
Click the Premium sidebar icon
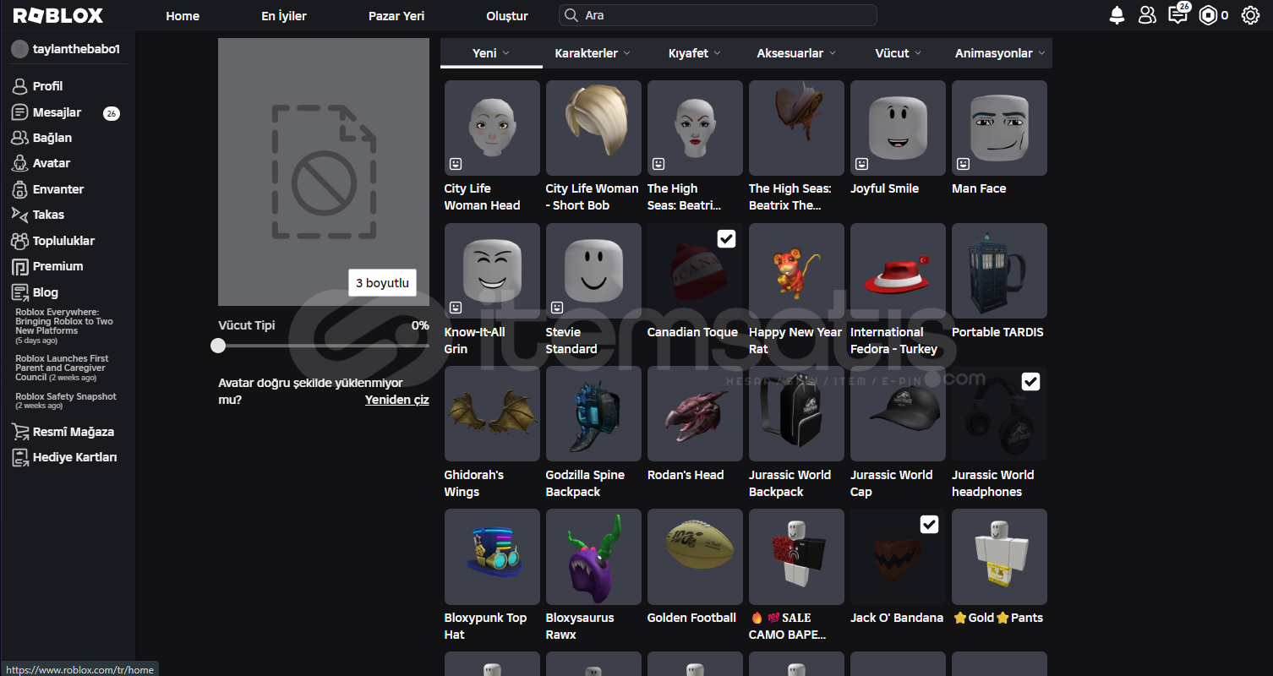click(19, 266)
